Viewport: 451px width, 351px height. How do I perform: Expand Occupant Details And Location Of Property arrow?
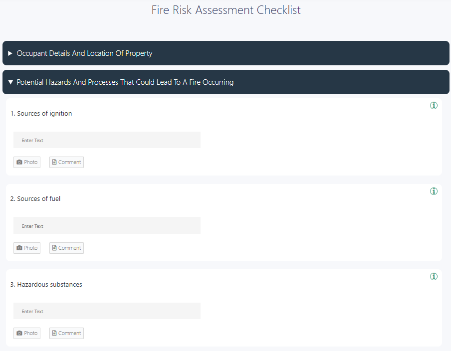click(10, 53)
